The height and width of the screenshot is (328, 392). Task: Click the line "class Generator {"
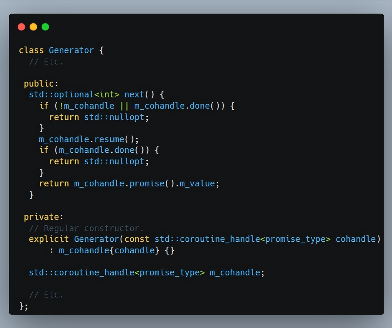[61, 50]
